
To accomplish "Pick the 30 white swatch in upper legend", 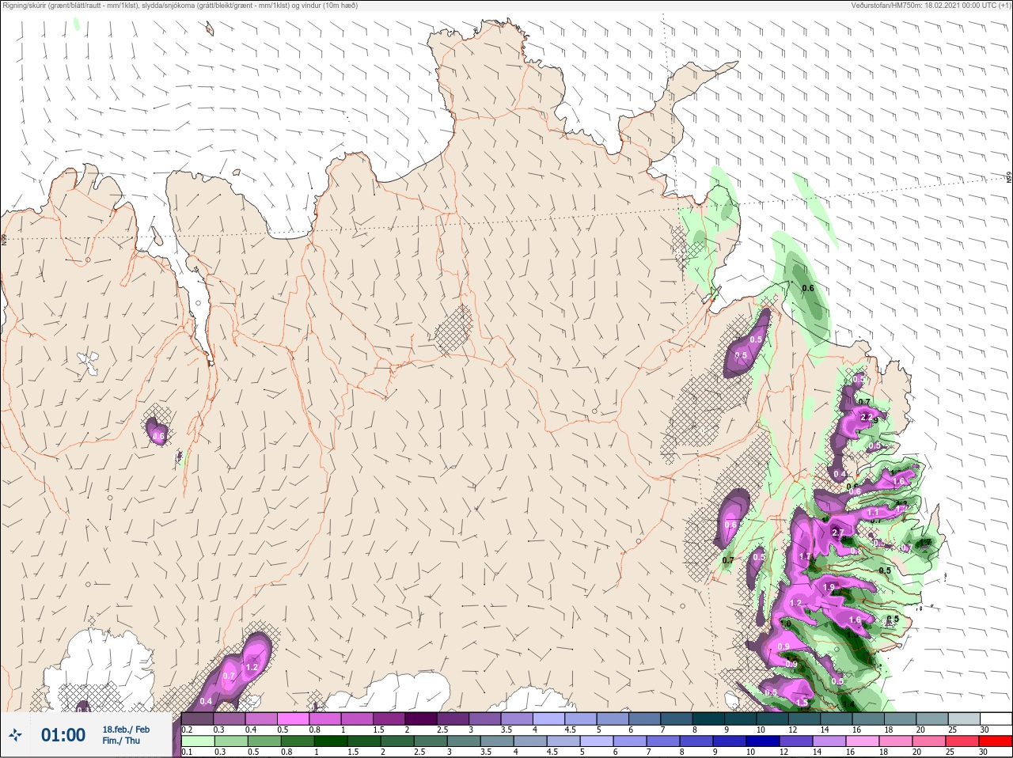I will coord(996,718).
